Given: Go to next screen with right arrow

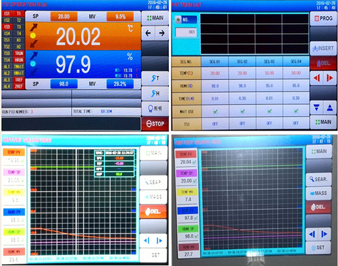Looking at the screenshot, I should click(x=162, y=33).
